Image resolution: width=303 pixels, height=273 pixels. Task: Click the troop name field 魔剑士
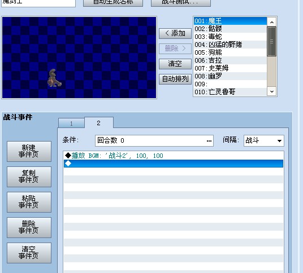pos(38,3)
